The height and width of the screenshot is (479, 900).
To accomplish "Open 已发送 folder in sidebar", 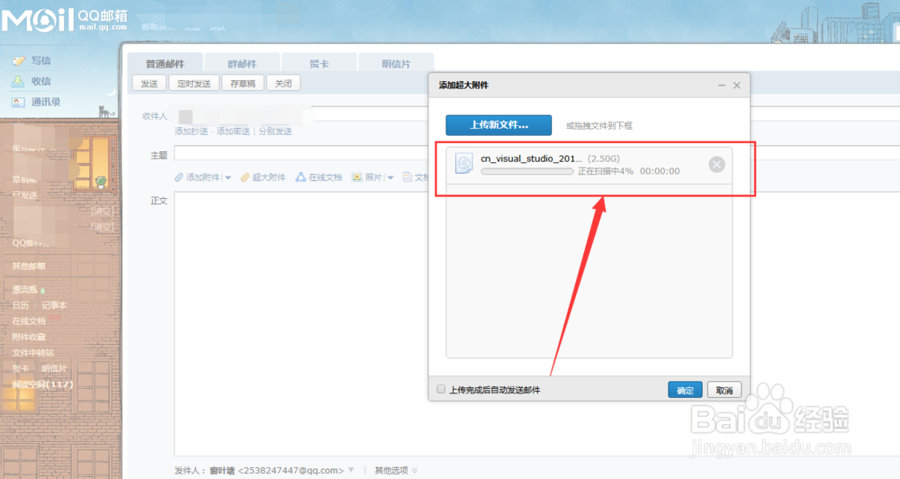I will click(x=26, y=195).
